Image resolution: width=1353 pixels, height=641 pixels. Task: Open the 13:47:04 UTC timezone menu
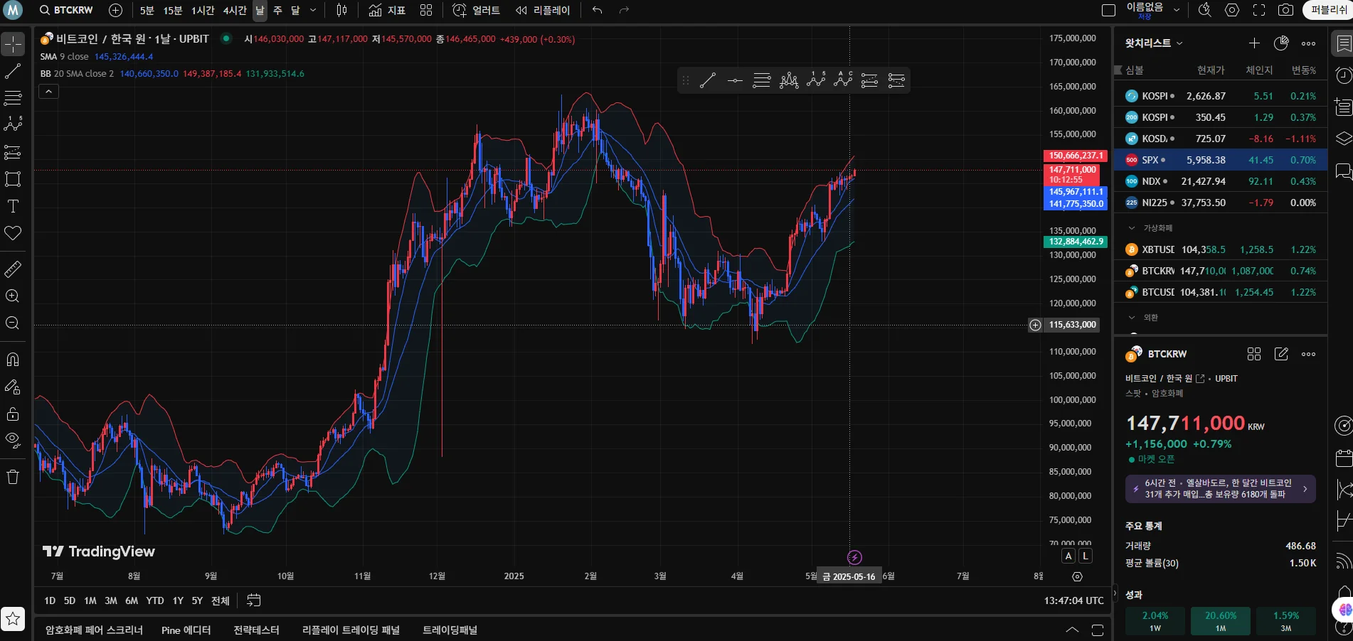(1074, 600)
